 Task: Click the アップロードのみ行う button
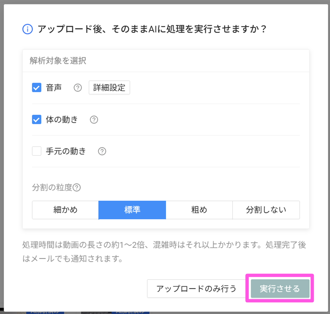[x=196, y=289]
